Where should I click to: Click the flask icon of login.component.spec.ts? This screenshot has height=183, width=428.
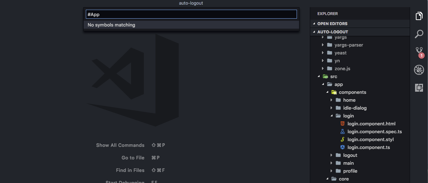point(343,131)
